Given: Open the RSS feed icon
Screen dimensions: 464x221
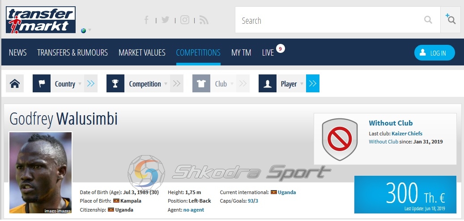Looking at the screenshot, I should coord(204,20).
